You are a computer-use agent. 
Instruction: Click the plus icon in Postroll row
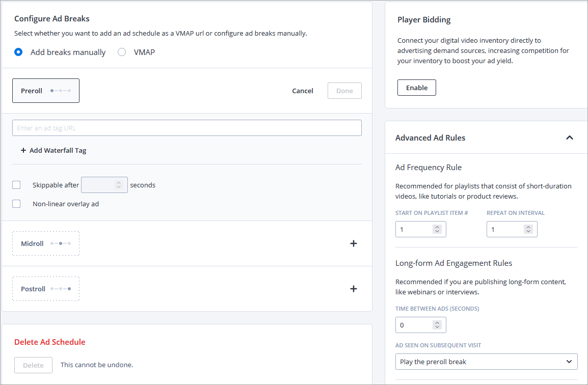coord(354,289)
